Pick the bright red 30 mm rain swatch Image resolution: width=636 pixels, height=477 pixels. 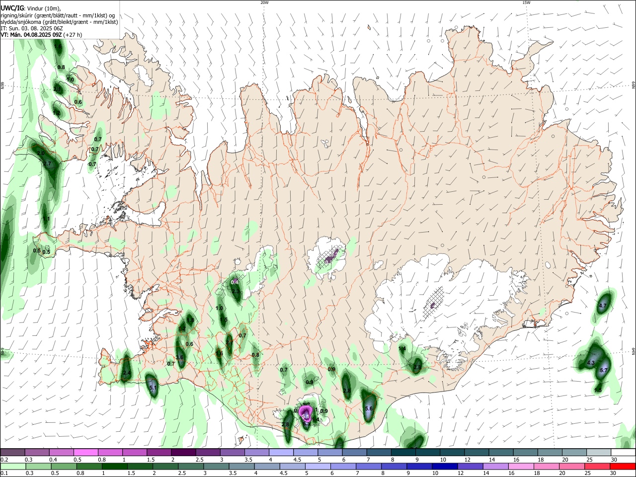(x=623, y=467)
